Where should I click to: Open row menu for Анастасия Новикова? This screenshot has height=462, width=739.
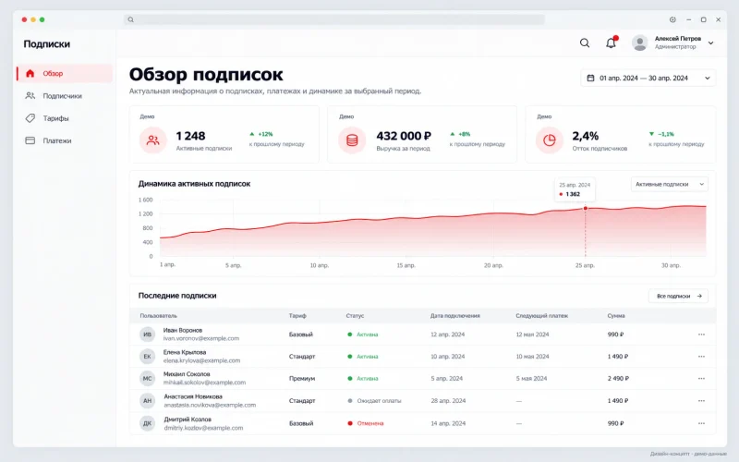(x=701, y=401)
